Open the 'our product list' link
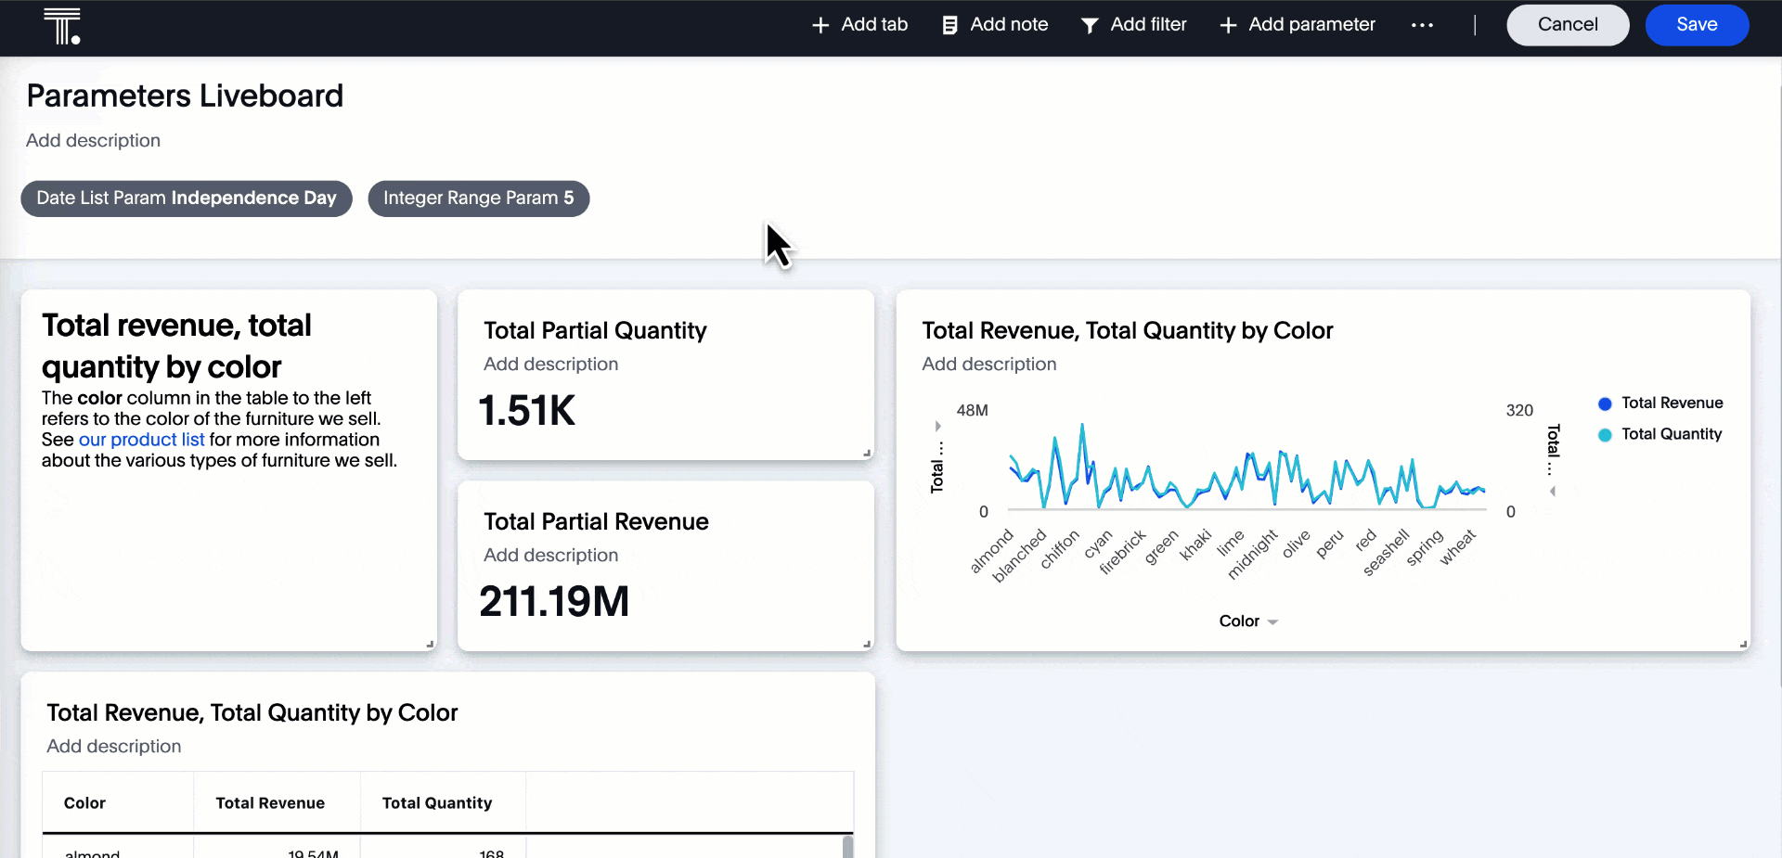Viewport: 1782px width, 858px height. coord(141,440)
